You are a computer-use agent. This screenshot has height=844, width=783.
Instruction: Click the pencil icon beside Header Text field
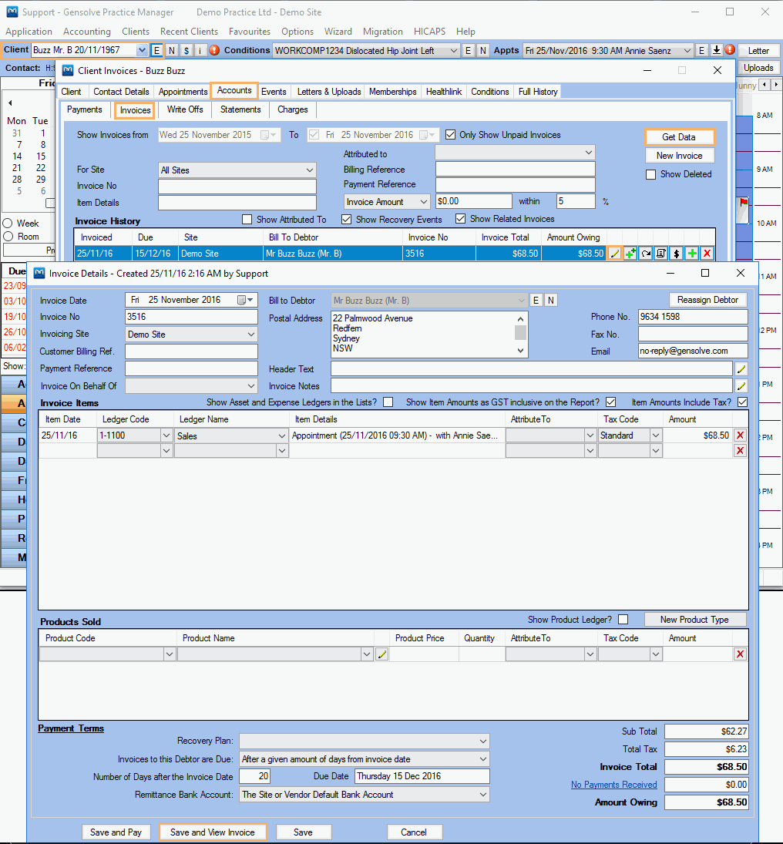click(x=741, y=369)
